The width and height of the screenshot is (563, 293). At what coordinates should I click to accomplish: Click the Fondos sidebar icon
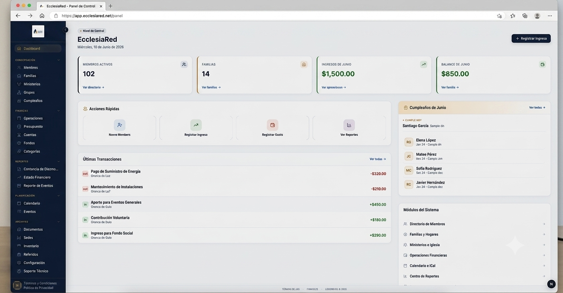point(19,143)
